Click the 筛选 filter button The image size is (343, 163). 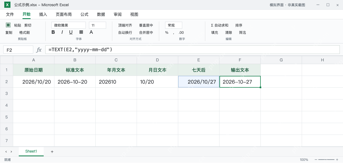tap(243, 33)
